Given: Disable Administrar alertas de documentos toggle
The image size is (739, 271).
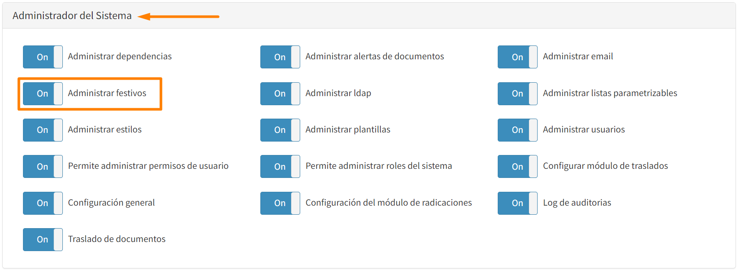Looking at the screenshot, I should coord(280,57).
